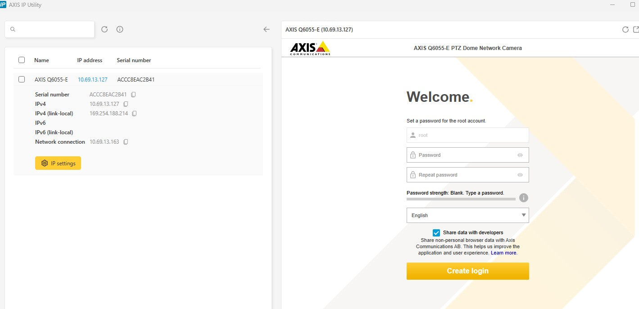This screenshot has height=309, width=639.
Task: Click serial ACCC8EAC2B41 in device row
Action: point(136,80)
